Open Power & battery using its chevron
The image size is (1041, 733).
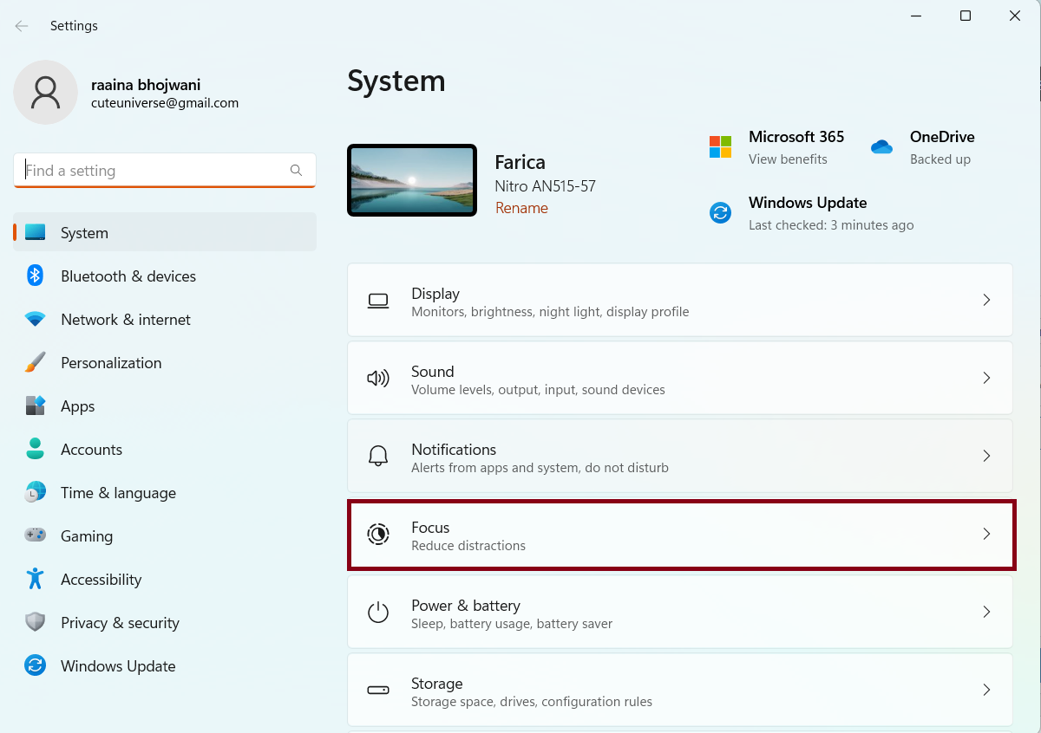[985, 612]
